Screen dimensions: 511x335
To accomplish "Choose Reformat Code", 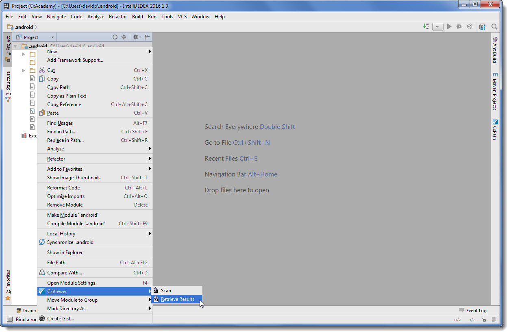I will point(95,188).
